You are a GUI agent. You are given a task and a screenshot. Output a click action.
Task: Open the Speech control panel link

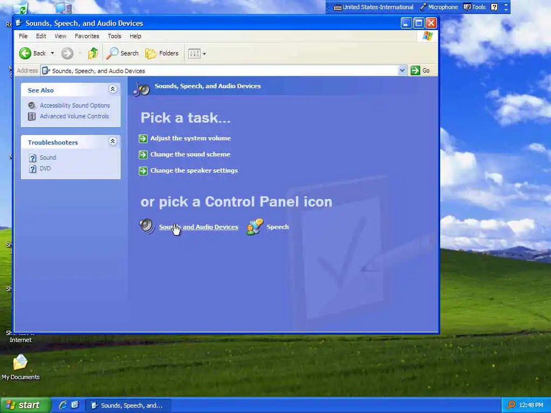click(278, 227)
